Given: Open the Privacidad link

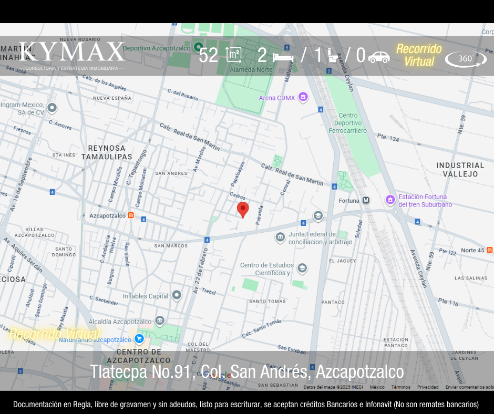Looking at the screenshot, I should tap(428, 387).
